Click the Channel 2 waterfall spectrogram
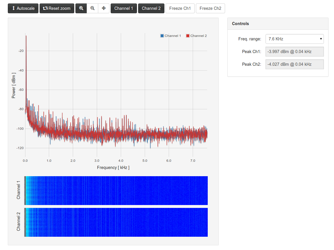The image size is (334, 250). point(116,222)
